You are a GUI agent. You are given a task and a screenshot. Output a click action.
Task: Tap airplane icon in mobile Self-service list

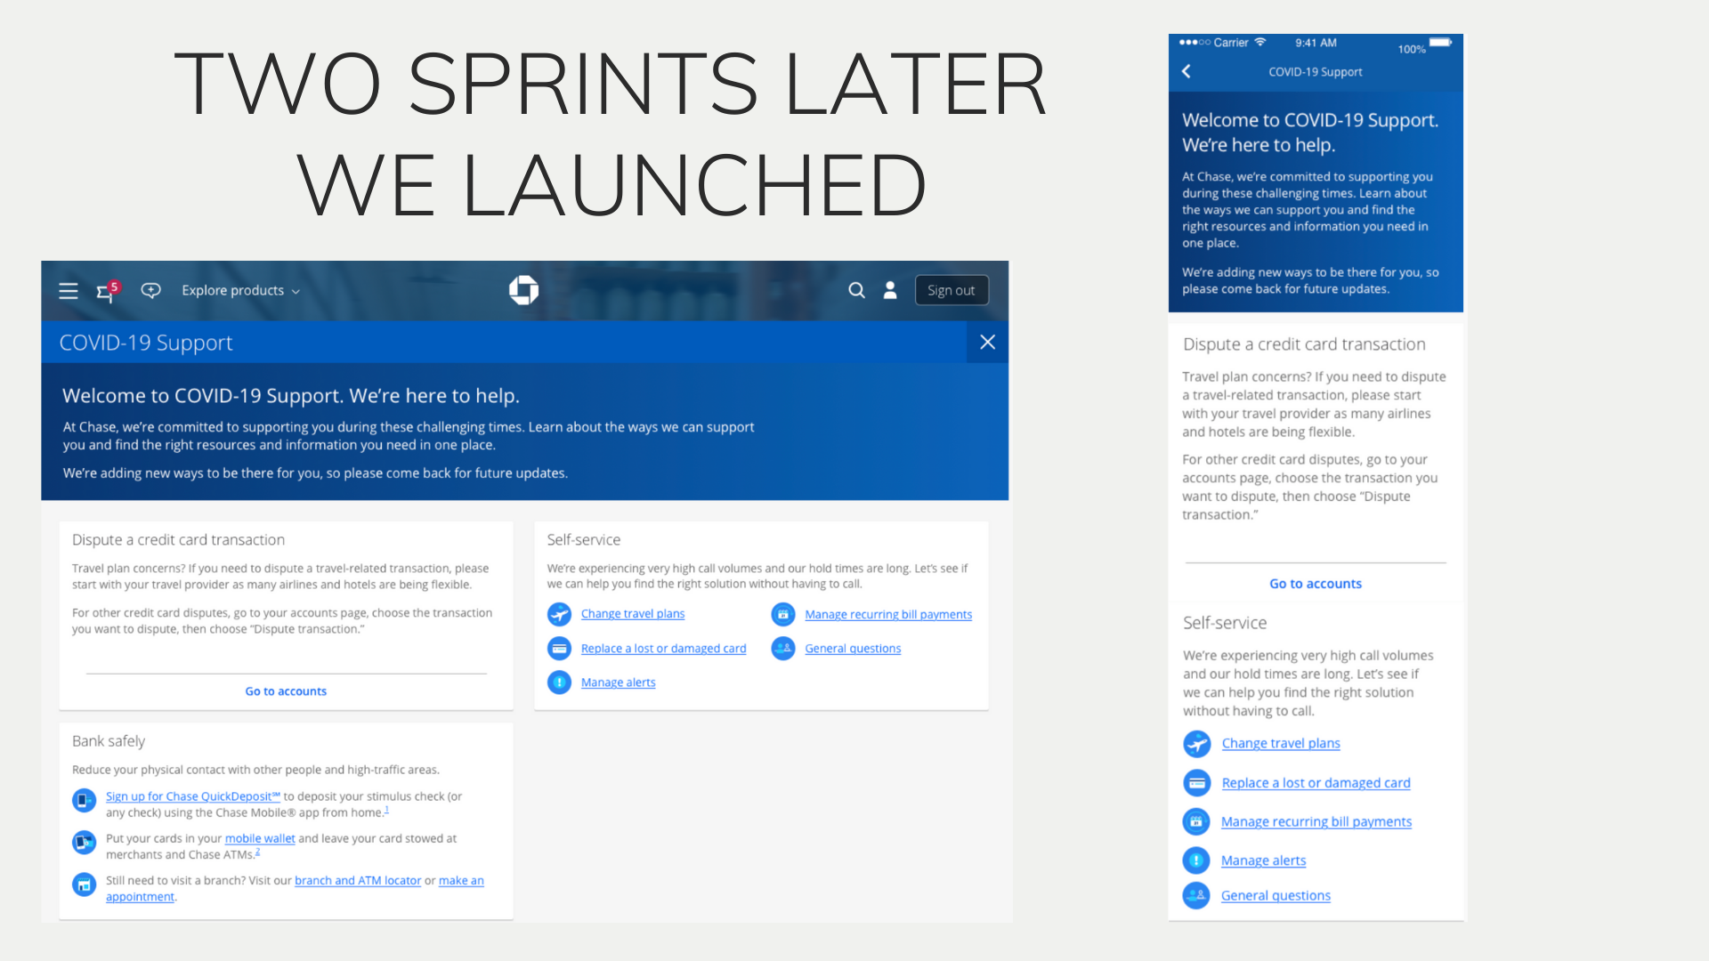1196,743
